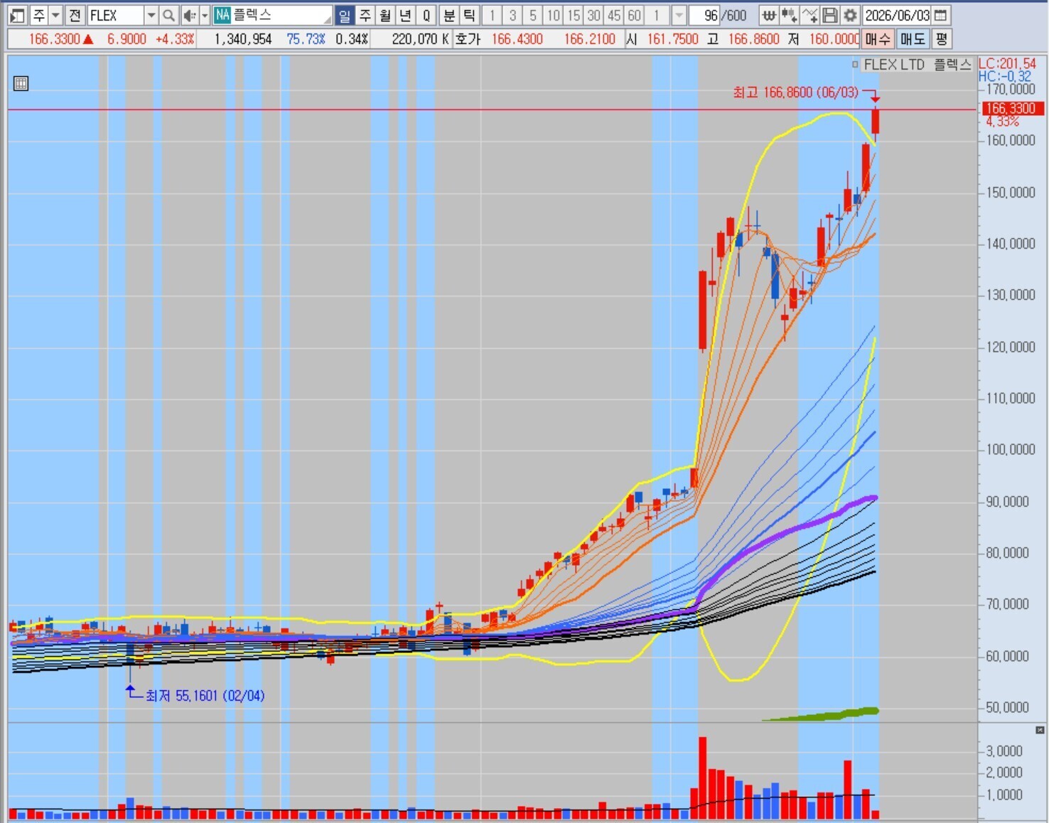The height and width of the screenshot is (823, 1049).
Task: Click the add line indicator icon
Action: [x=809, y=15]
